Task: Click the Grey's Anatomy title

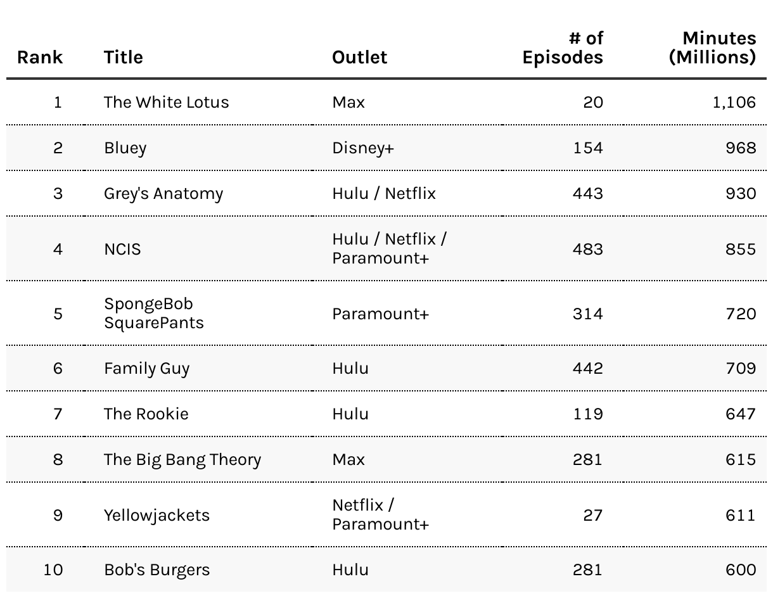Action: [163, 193]
